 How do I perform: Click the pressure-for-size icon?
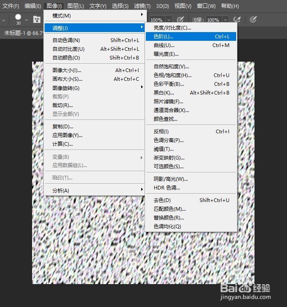coord(253,20)
